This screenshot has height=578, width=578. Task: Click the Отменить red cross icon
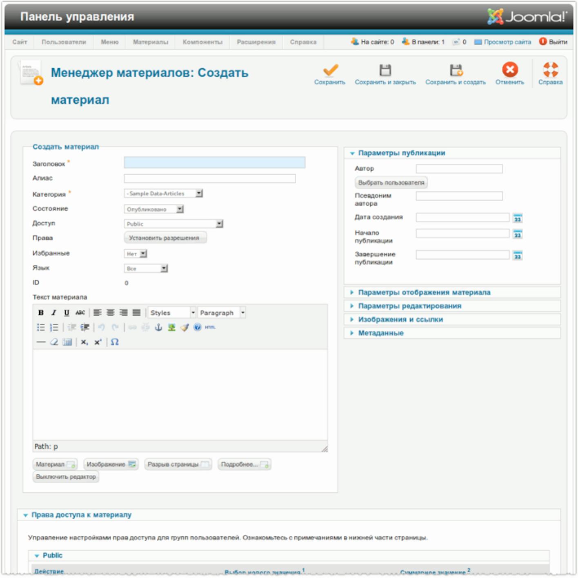[x=510, y=70]
